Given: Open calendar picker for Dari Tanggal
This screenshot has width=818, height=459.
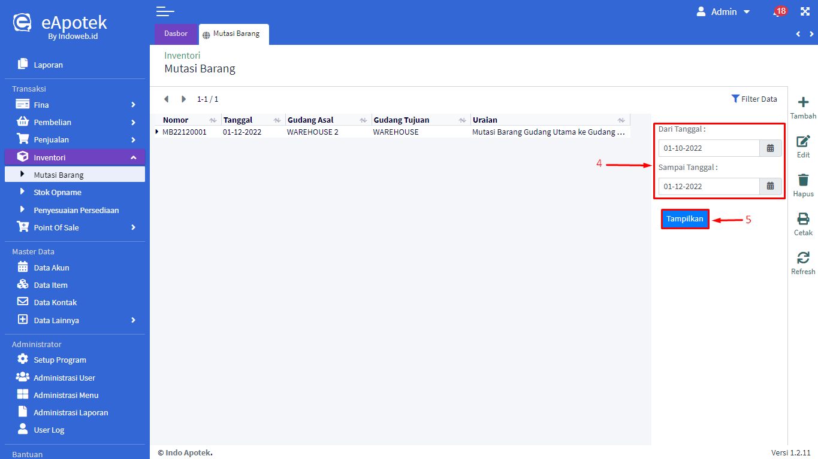Looking at the screenshot, I should click(x=771, y=148).
